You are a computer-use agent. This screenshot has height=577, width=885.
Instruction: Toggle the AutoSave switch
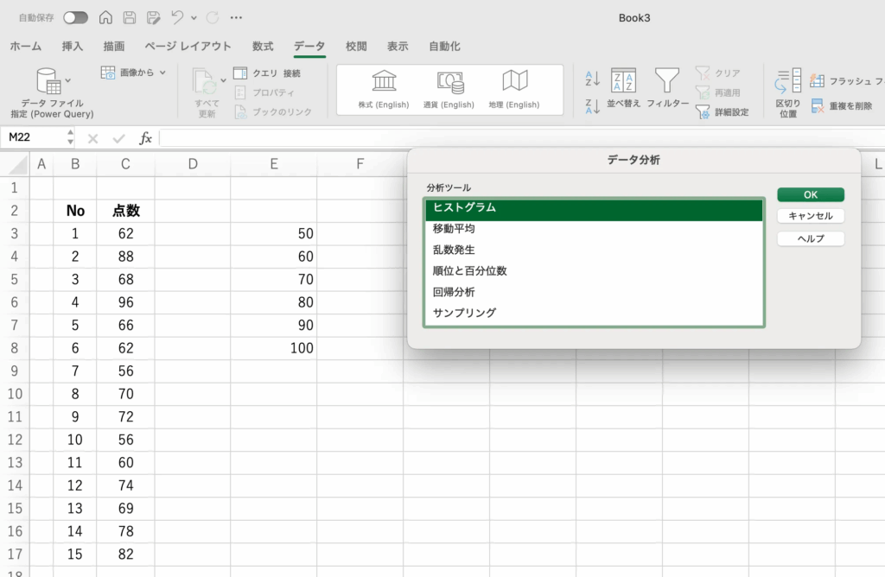76,17
